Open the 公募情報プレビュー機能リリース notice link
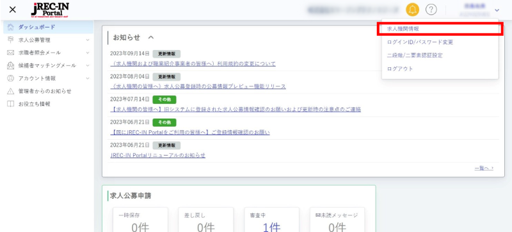This screenshot has height=232, width=512. click(x=198, y=87)
